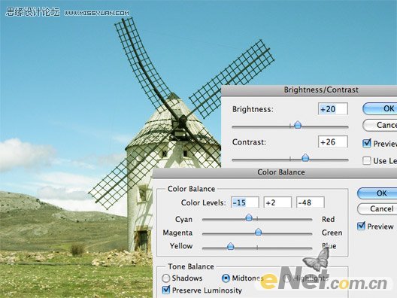Click OK in Brightness/Contrast dialog

coord(380,108)
